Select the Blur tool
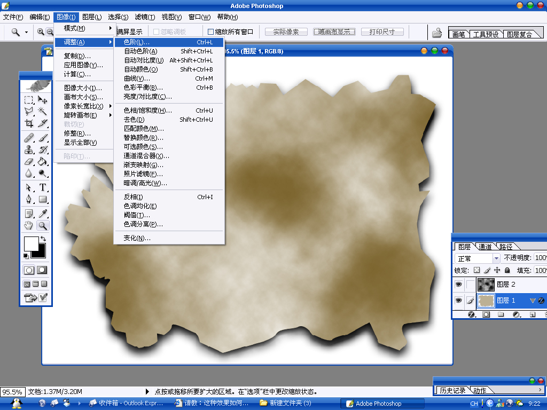Image resolution: width=547 pixels, height=410 pixels. point(29,173)
